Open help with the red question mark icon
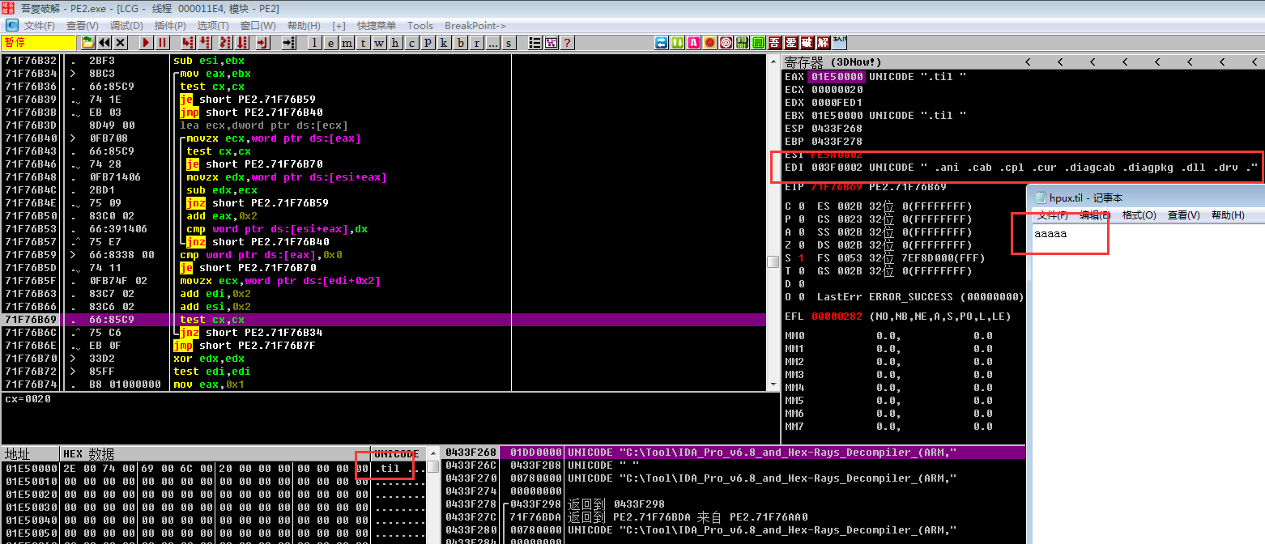The width and height of the screenshot is (1265, 544). coord(568,43)
